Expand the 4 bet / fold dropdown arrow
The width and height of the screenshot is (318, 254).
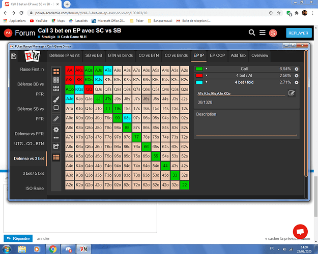pyautogui.click(x=207, y=82)
